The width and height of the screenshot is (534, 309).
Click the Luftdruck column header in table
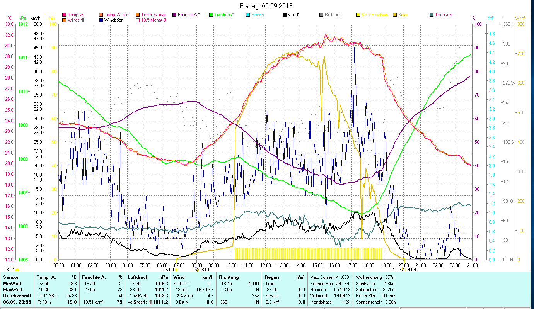pyautogui.click(x=138, y=277)
